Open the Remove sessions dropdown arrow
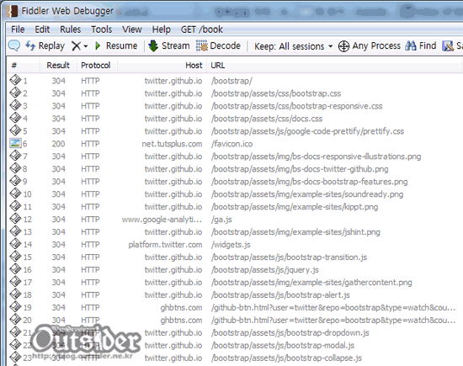 [86, 46]
